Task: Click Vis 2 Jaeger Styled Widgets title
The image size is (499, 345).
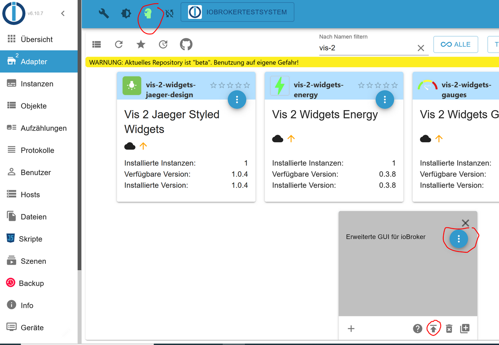Action: [x=172, y=122]
